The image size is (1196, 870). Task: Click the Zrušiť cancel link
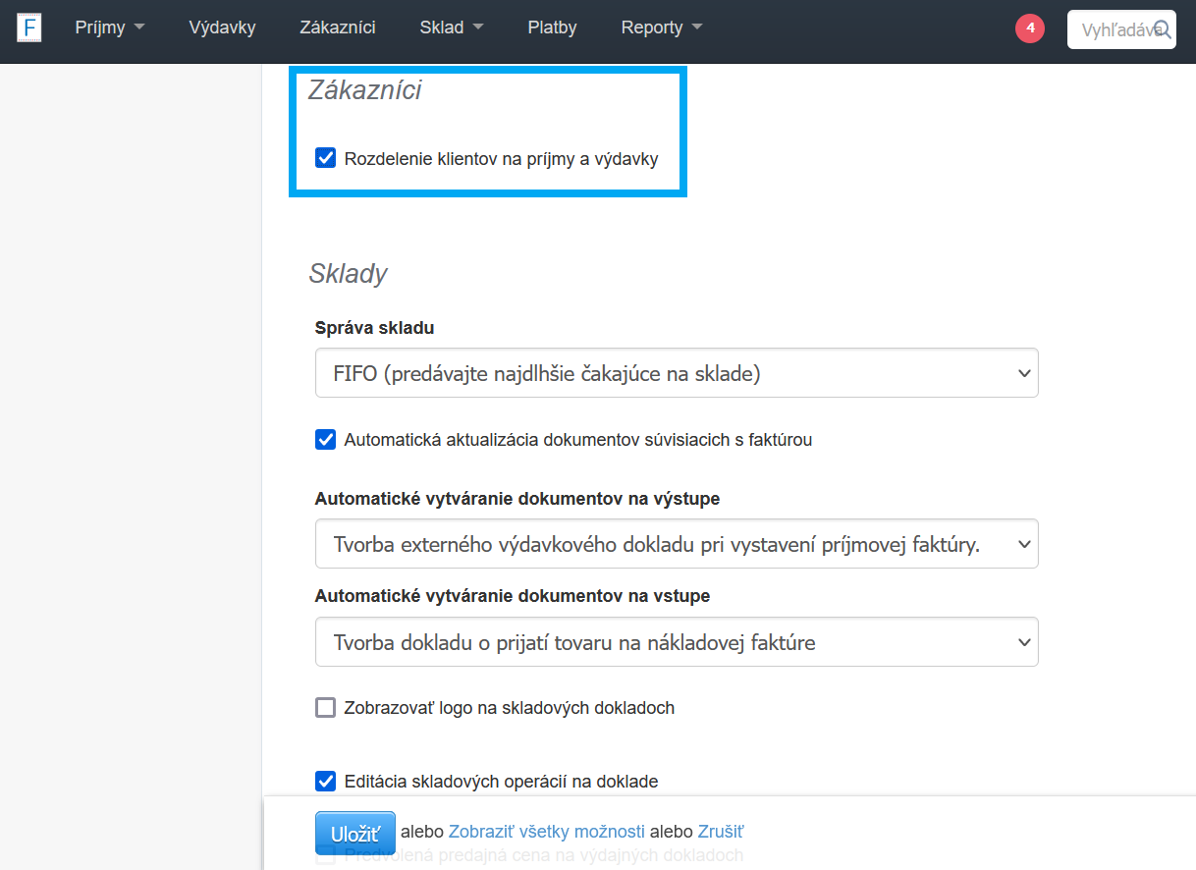721,832
